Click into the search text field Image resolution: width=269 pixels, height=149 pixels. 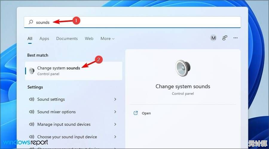[x=134, y=22]
